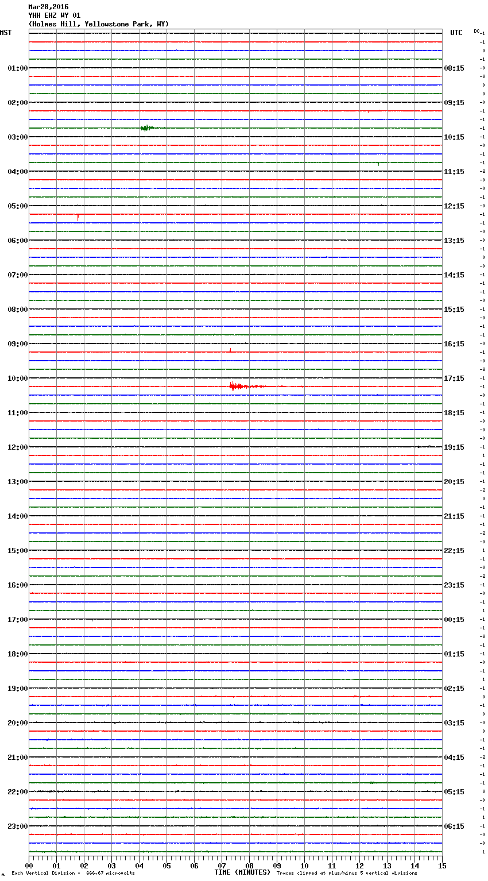
Task: Click the small red spike after 09:00 MST
Action: (230, 350)
